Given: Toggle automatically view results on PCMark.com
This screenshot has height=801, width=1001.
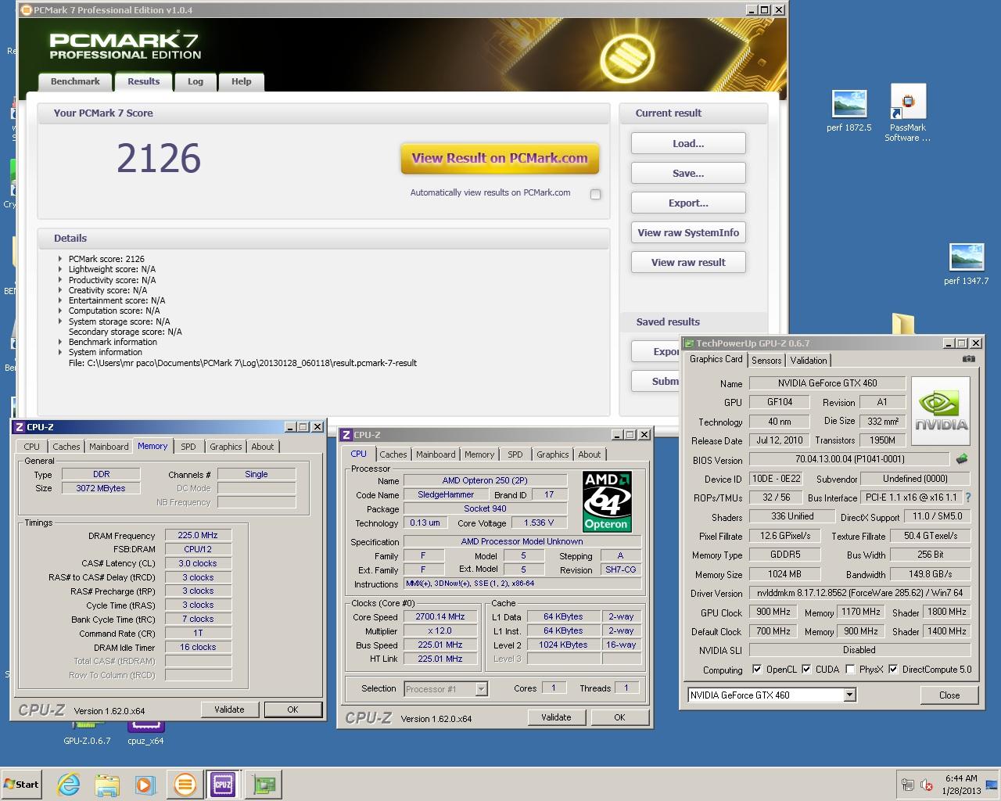Looking at the screenshot, I should 596,194.
